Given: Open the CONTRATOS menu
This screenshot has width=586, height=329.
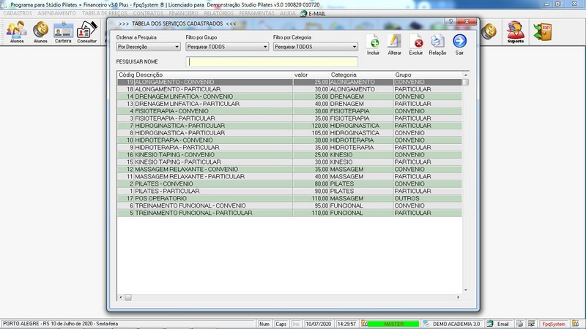Looking at the screenshot, I should tap(148, 13).
